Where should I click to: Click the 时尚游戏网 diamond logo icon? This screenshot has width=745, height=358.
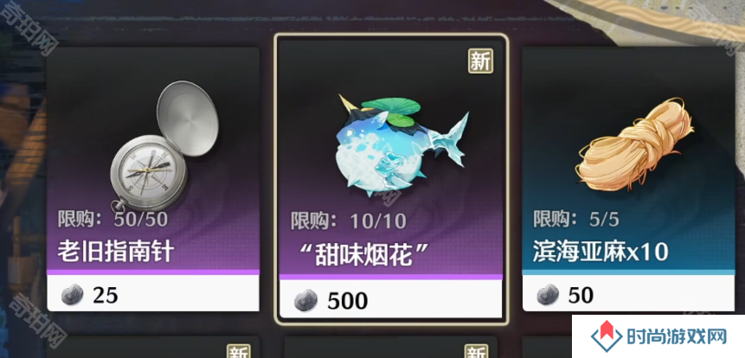pos(607,336)
